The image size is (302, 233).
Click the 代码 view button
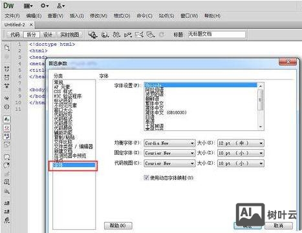point(15,34)
